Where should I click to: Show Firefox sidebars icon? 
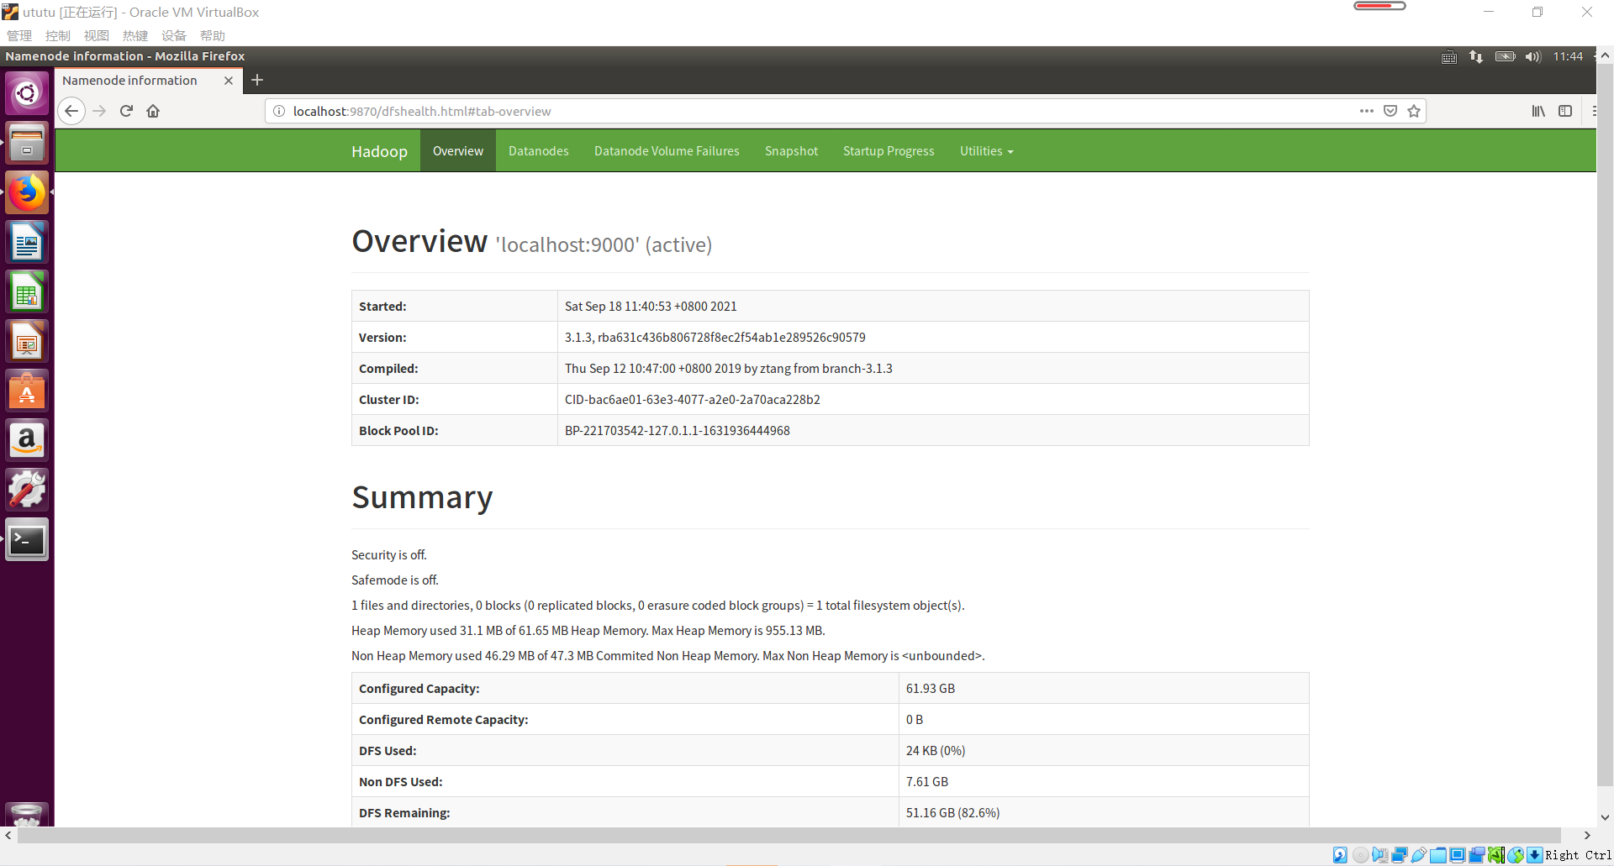point(1565,111)
